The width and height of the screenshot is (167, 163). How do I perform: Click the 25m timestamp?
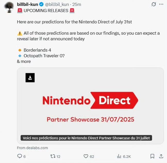click(77, 4)
